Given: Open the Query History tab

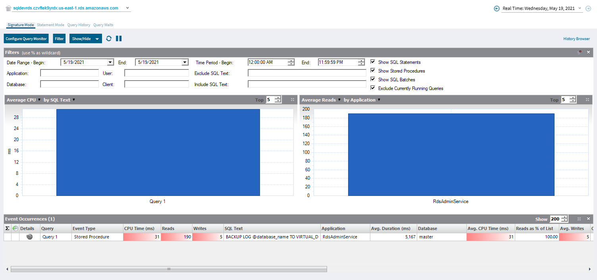Looking at the screenshot, I should (79, 25).
